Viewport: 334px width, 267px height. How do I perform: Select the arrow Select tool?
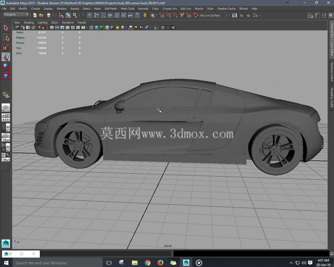pyautogui.click(x=6, y=28)
